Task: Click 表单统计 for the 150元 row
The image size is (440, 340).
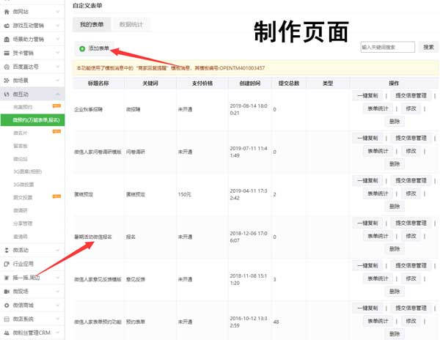Action: click(x=378, y=193)
